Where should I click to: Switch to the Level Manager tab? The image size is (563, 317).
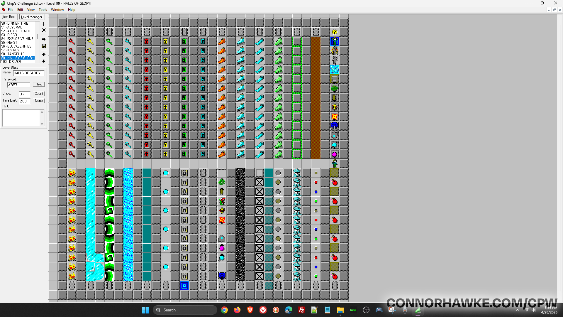tap(32, 17)
